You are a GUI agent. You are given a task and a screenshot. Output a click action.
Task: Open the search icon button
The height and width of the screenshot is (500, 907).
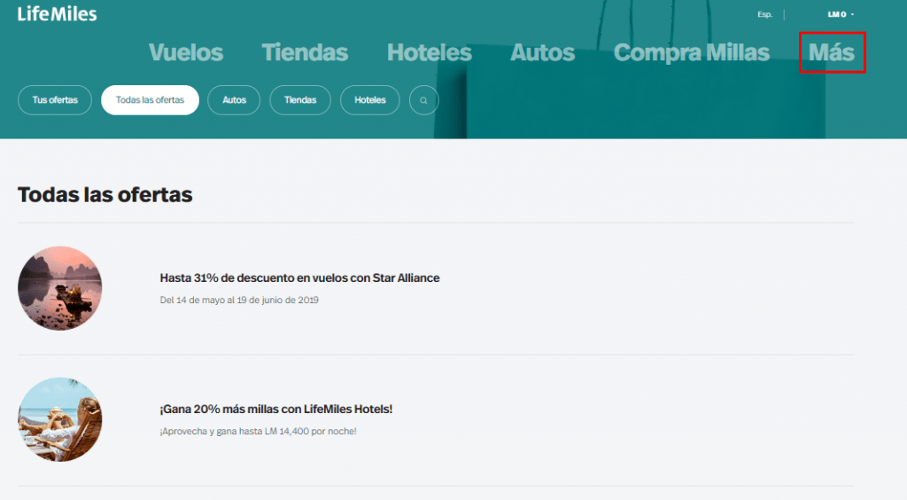424,100
